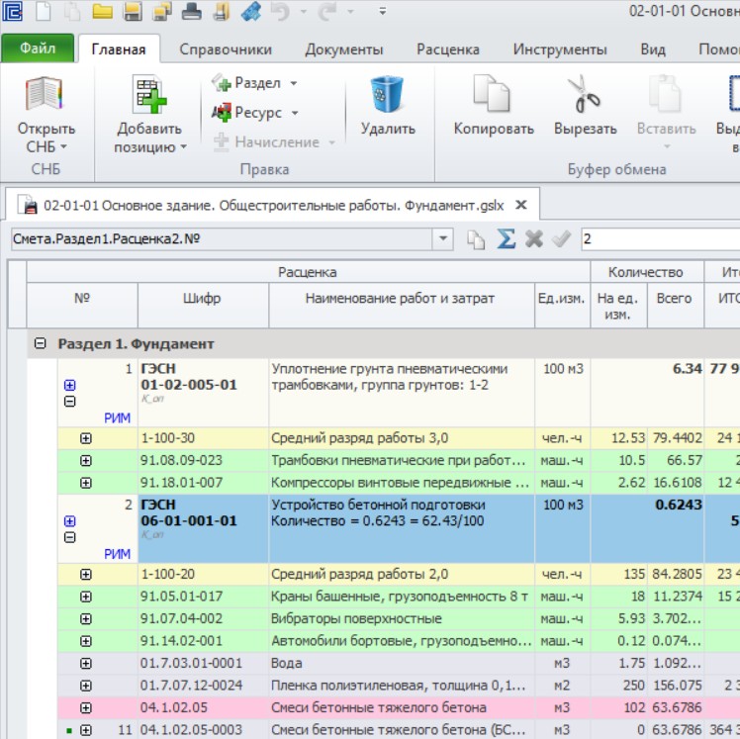Switch to the Справочники ribbon tab

(226, 49)
